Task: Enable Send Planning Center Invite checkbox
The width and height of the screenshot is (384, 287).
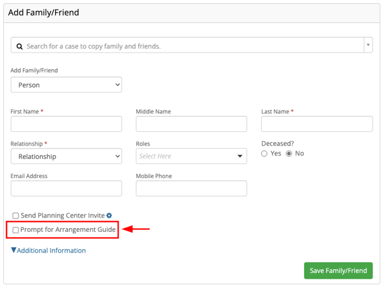Action: [16, 216]
